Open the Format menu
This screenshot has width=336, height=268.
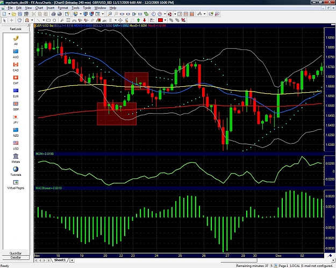tap(63, 8)
